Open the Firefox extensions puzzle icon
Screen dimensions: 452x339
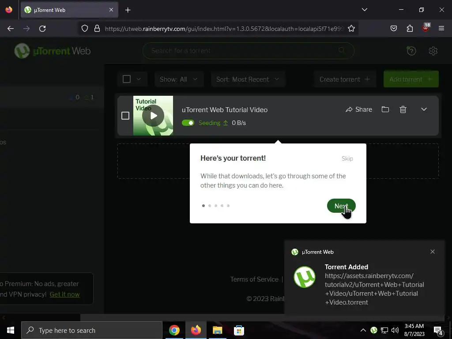(x=410, y=29)
